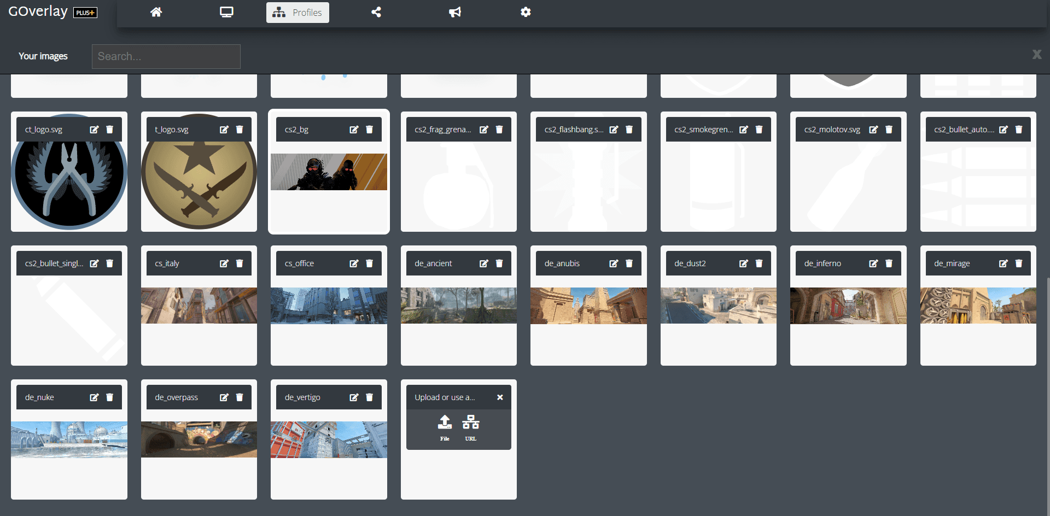Select the de_nuke map thumbnail
1050x516 pixels.
(x=69, y=439)
